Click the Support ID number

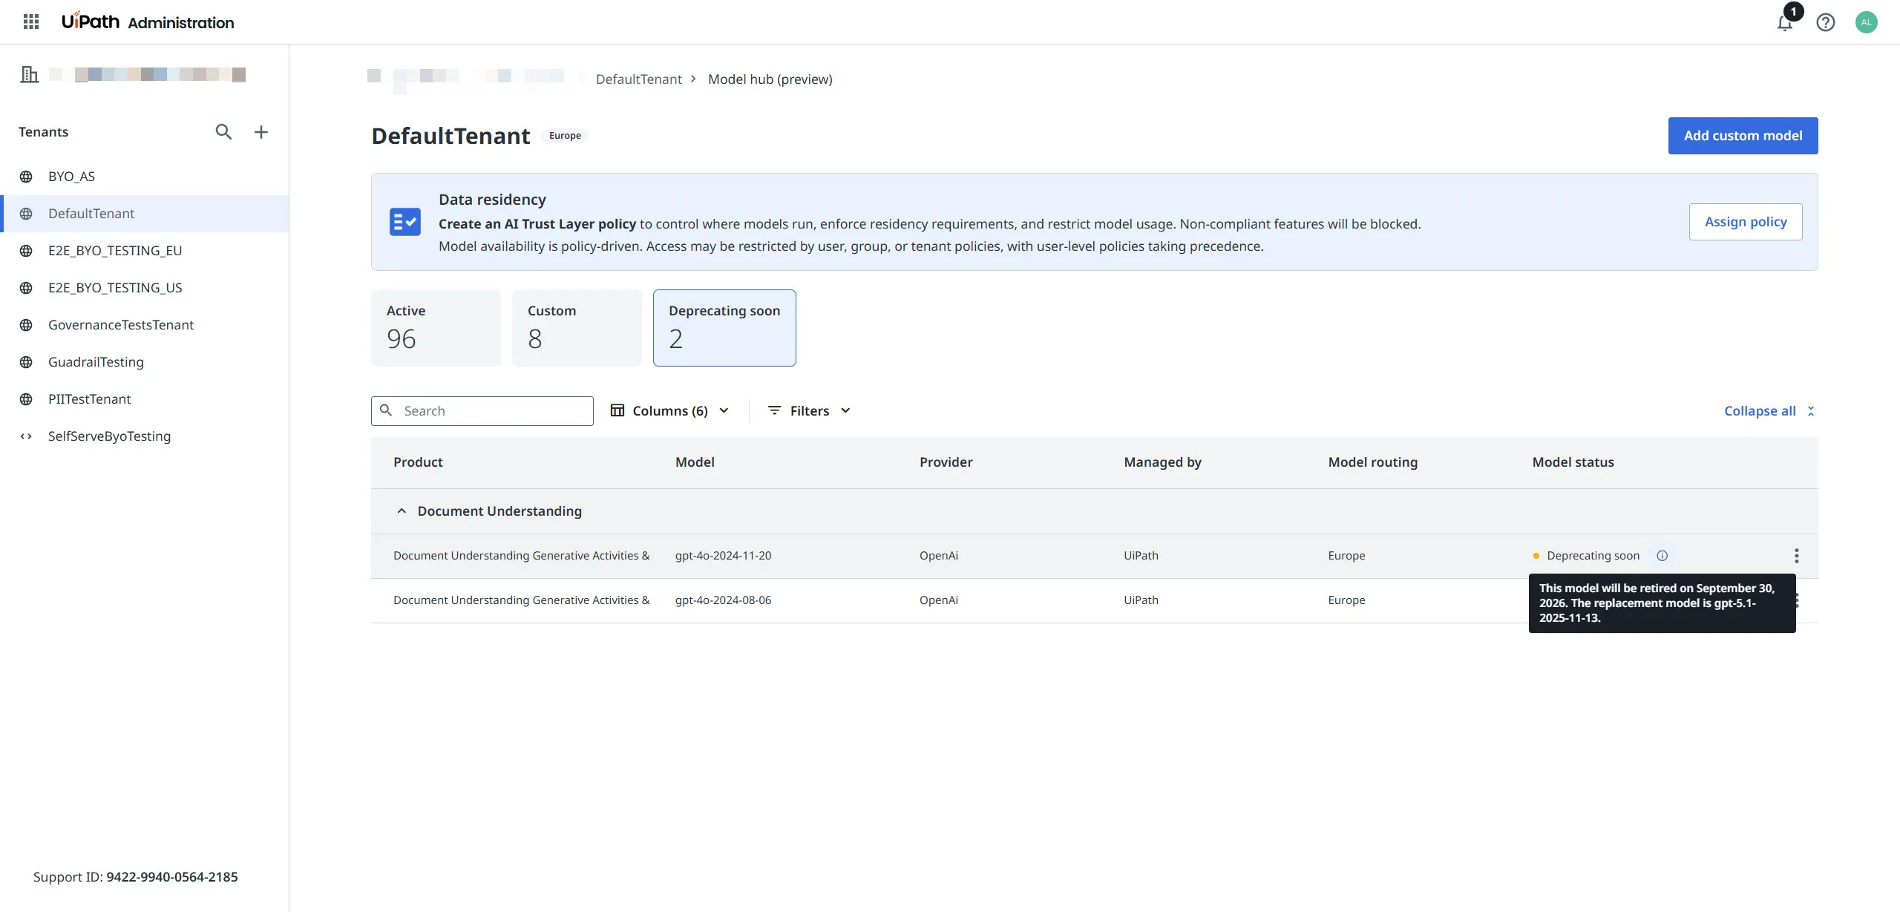click(x=171, y=877)
